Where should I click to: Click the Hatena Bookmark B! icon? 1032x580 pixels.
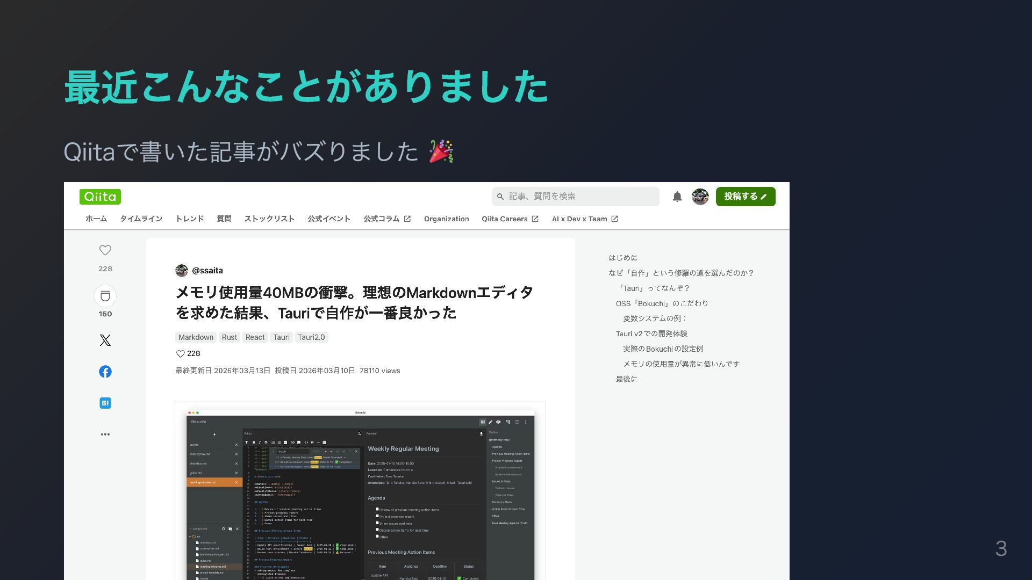tap(105, 403)
